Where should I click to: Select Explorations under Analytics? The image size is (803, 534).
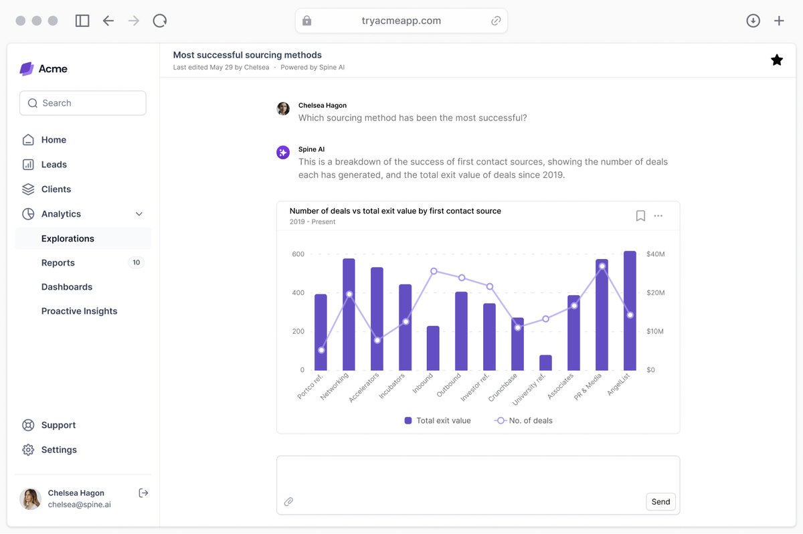point(68,238)
